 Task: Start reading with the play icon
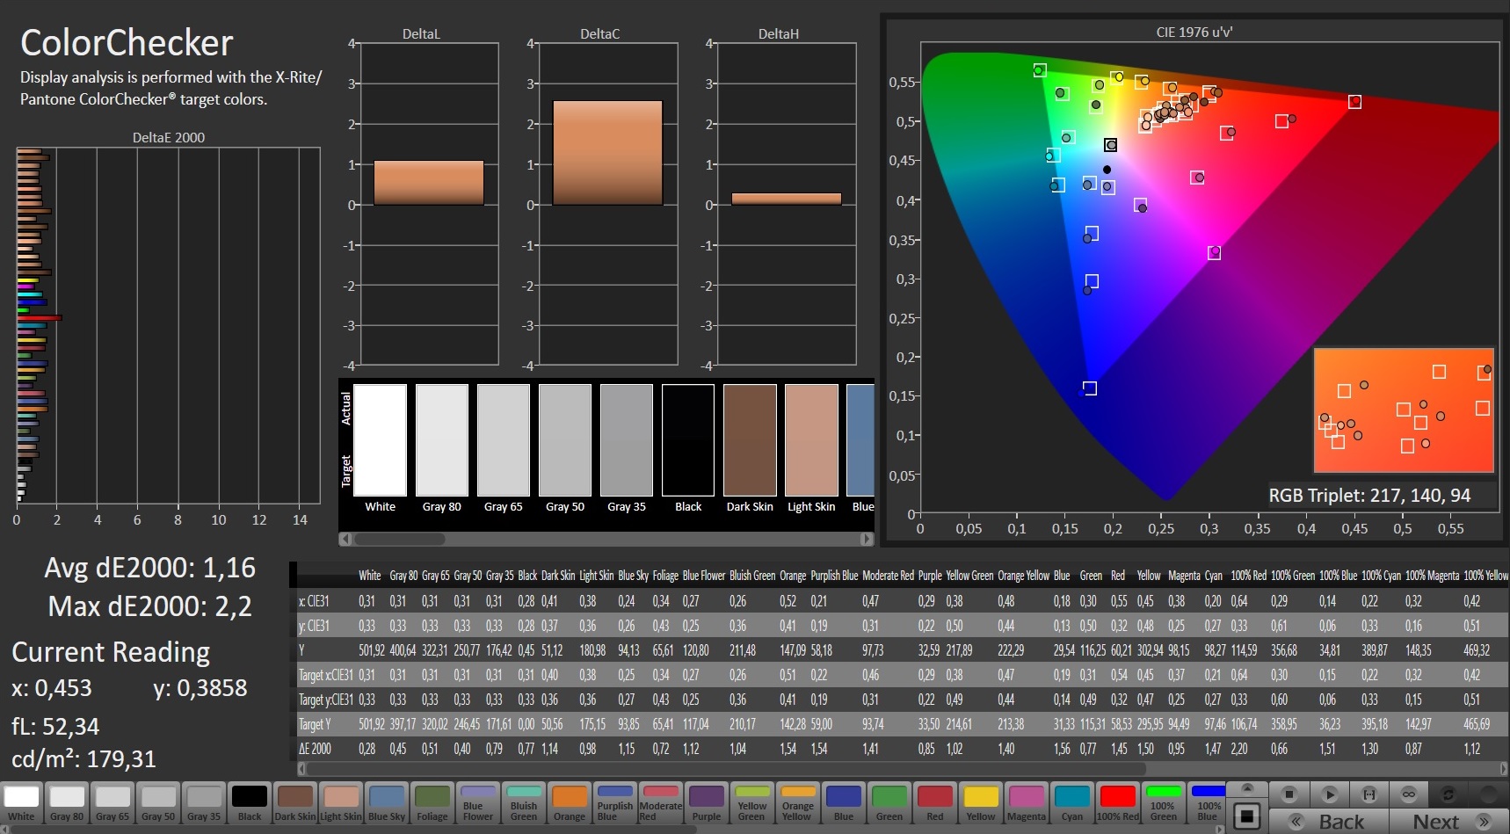(x=1329, y=794)
